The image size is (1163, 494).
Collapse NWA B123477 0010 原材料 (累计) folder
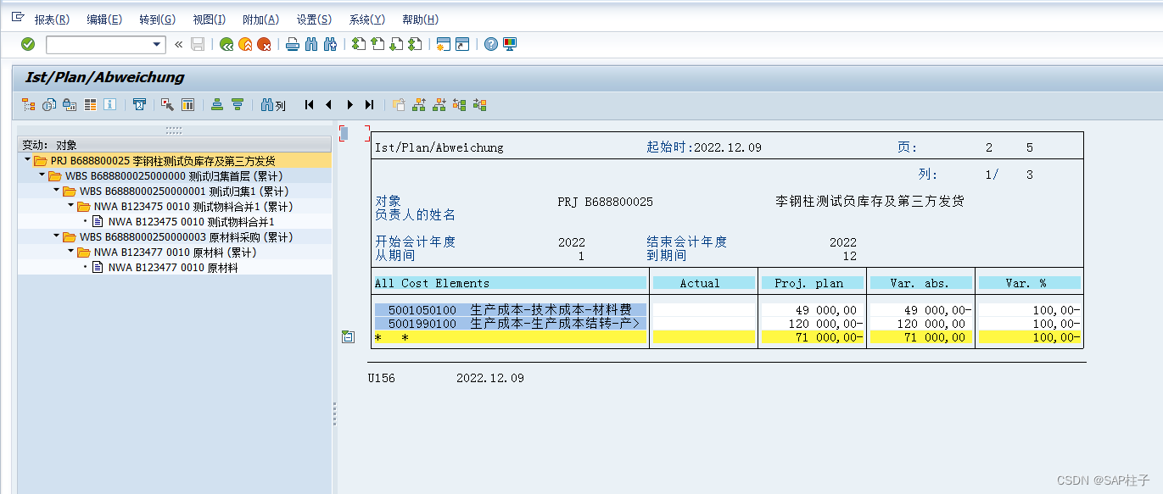pyautogui.click(x=71, y=252)
